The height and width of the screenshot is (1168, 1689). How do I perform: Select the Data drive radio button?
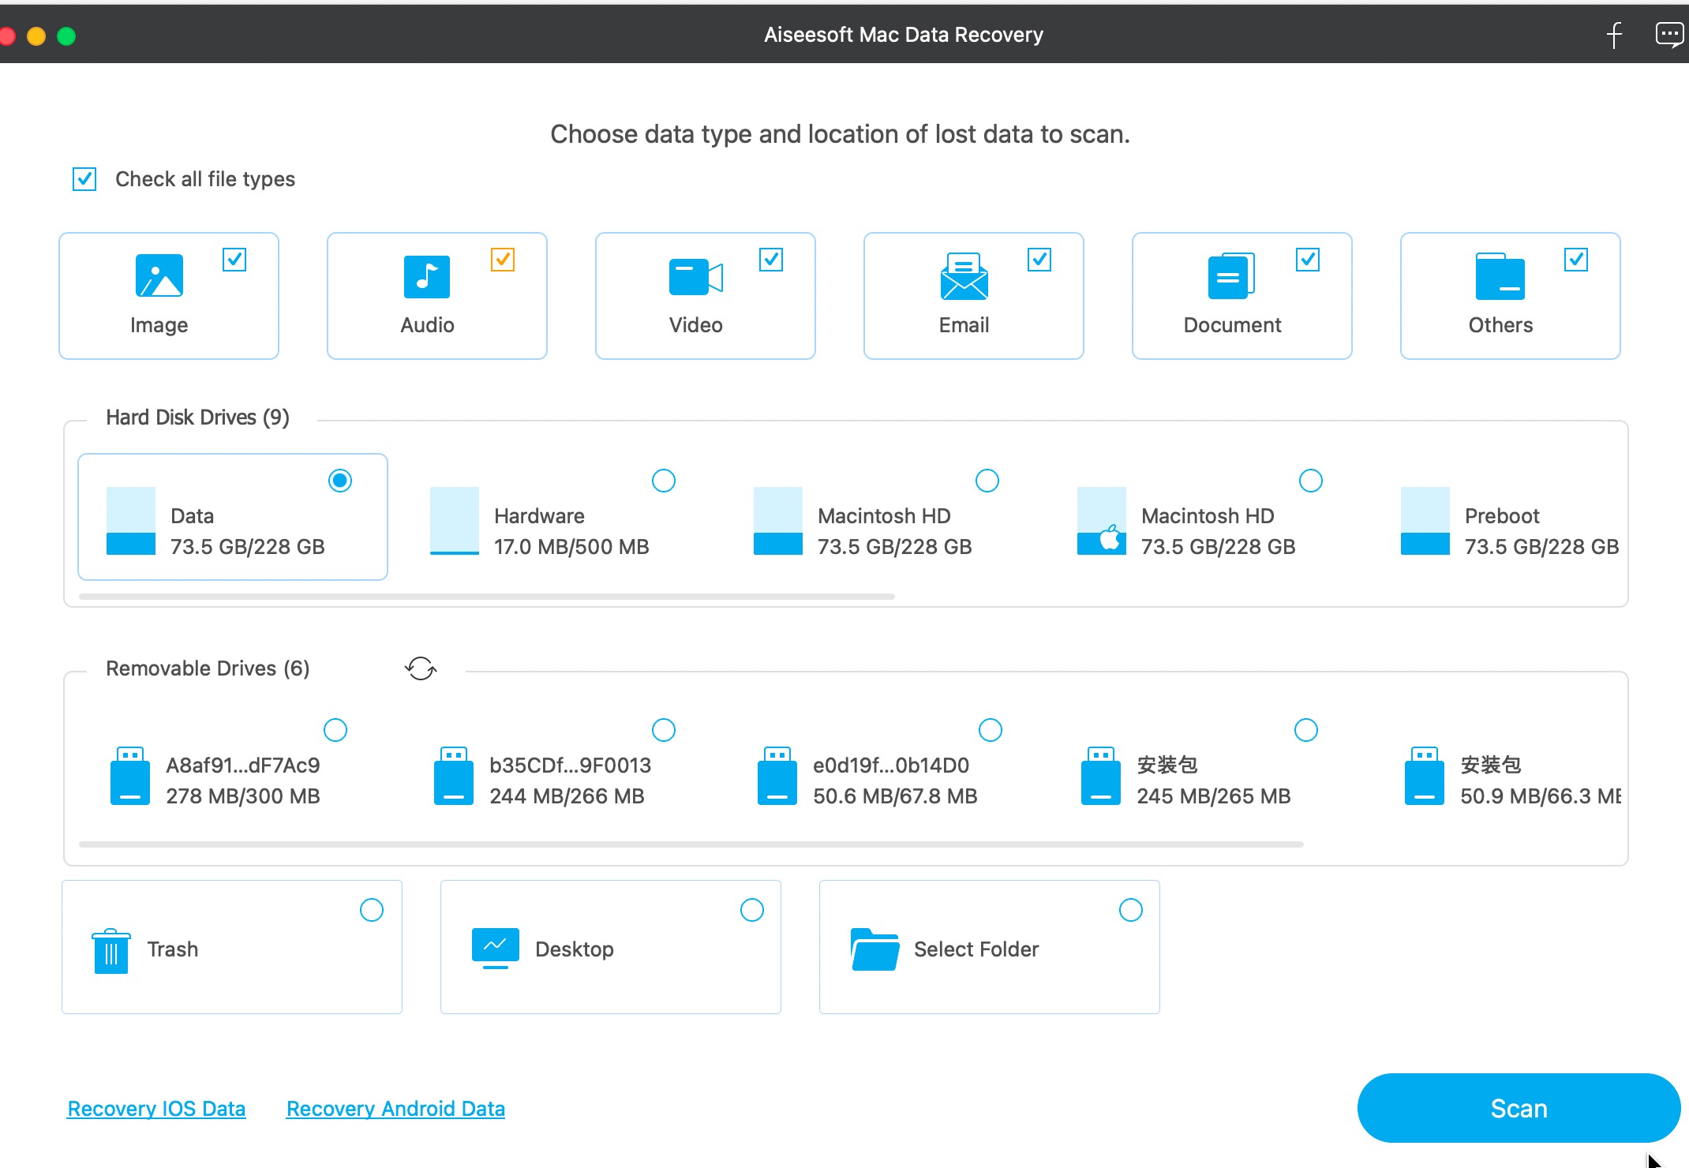click(340, 481)
